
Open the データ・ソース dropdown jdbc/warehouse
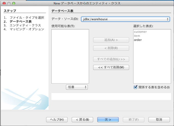tap(125, 19)
